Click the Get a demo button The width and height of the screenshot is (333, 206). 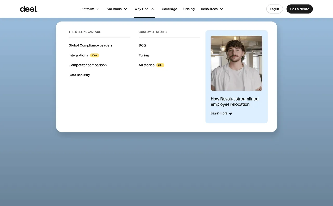tap(299, 9)
